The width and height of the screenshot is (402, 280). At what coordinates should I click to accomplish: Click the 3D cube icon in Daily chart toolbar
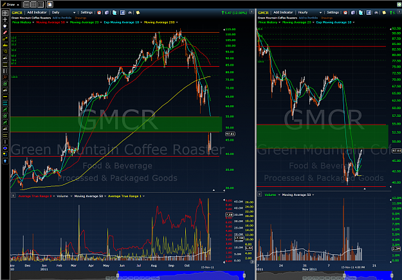click(x=107, y=12)
